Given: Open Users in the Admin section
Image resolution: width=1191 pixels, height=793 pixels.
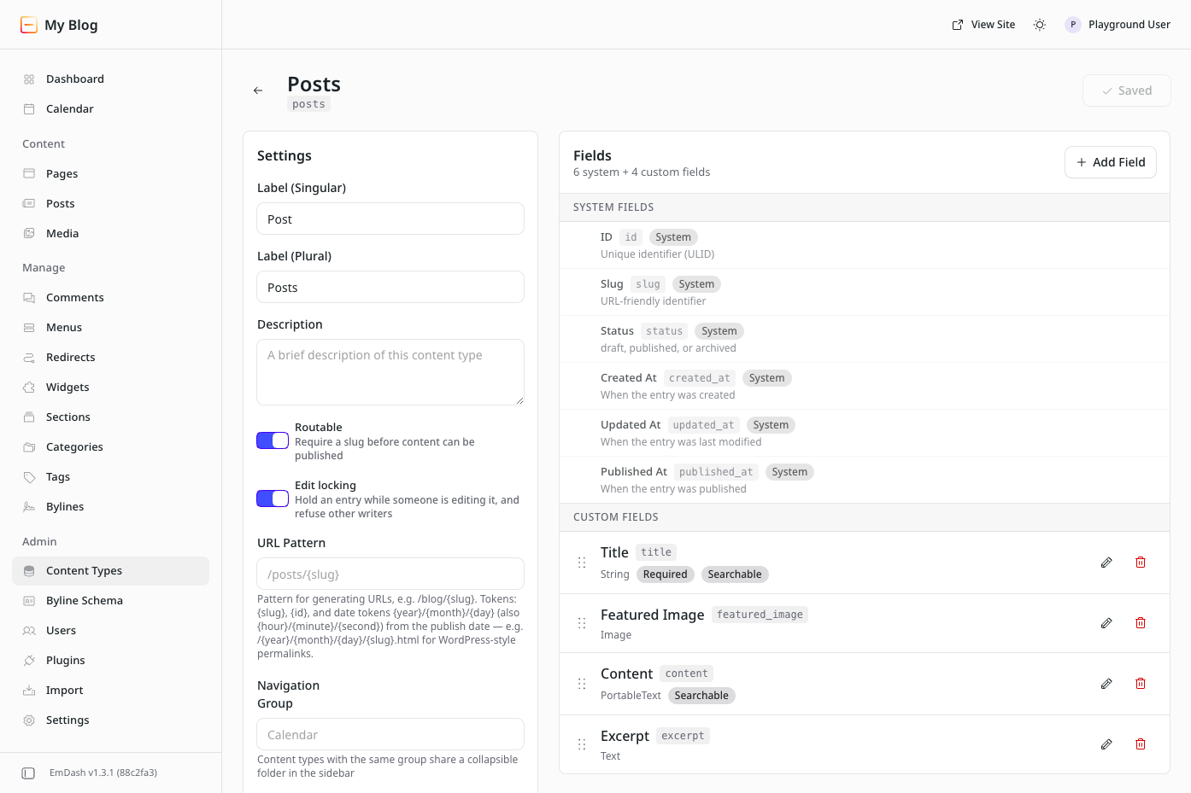Looking at the screenshot, I should coord(110,631).
